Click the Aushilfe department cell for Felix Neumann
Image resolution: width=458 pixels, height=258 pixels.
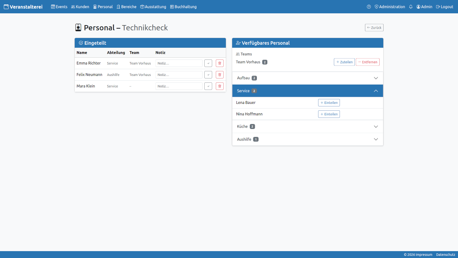click(113, 75)
